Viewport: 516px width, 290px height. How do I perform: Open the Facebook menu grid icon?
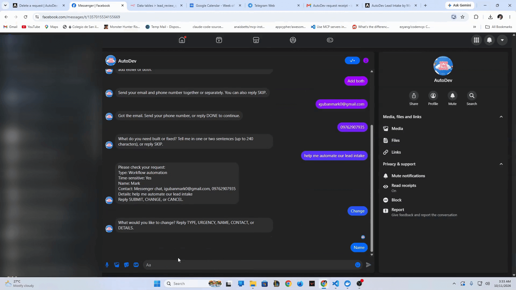[x=476, y=40]
